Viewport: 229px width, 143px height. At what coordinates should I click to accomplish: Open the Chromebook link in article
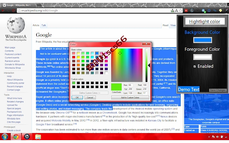[x=110, y=113]
